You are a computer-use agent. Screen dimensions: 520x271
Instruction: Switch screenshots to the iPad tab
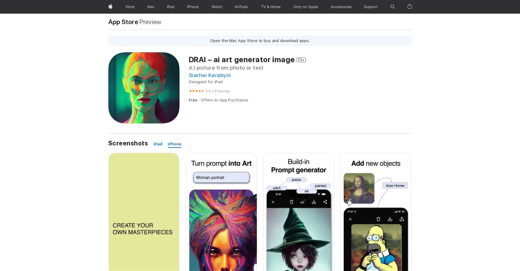[158, 144]
